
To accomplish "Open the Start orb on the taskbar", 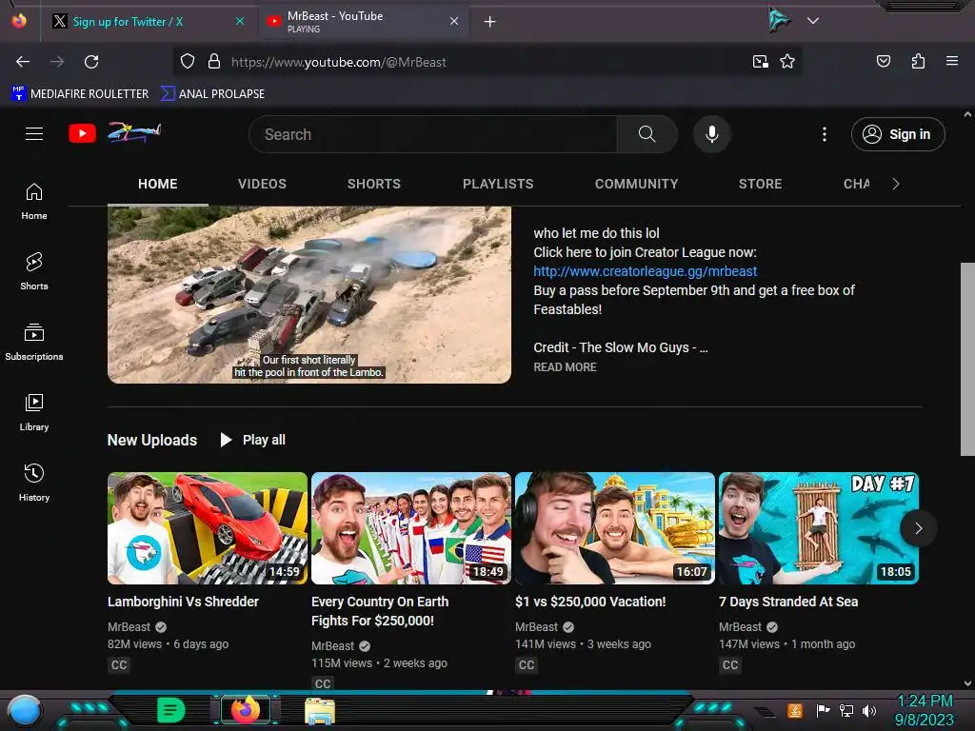I will (24, 710).
